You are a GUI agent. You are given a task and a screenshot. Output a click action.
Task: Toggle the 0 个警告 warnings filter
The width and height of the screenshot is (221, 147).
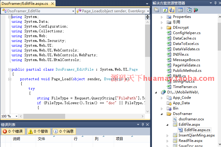(x=39, y=131)
